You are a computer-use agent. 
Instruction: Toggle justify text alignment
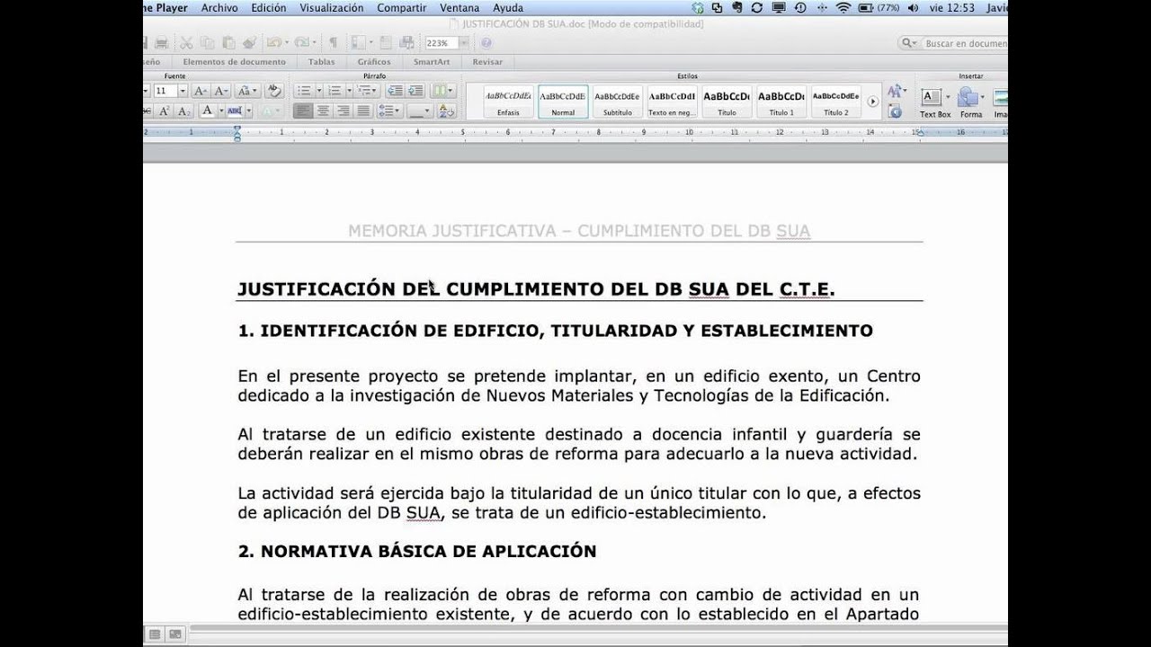pyautogui.click(x=363, y=111)
